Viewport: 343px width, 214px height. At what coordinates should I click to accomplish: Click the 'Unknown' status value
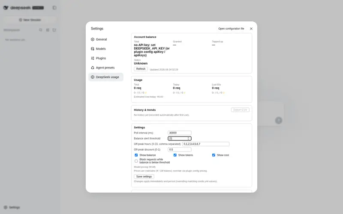[141, 63]
